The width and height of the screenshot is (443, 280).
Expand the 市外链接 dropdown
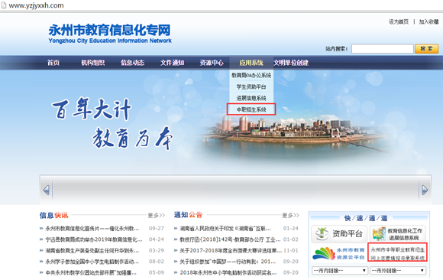pyautogui.click(x=397, y=270)
